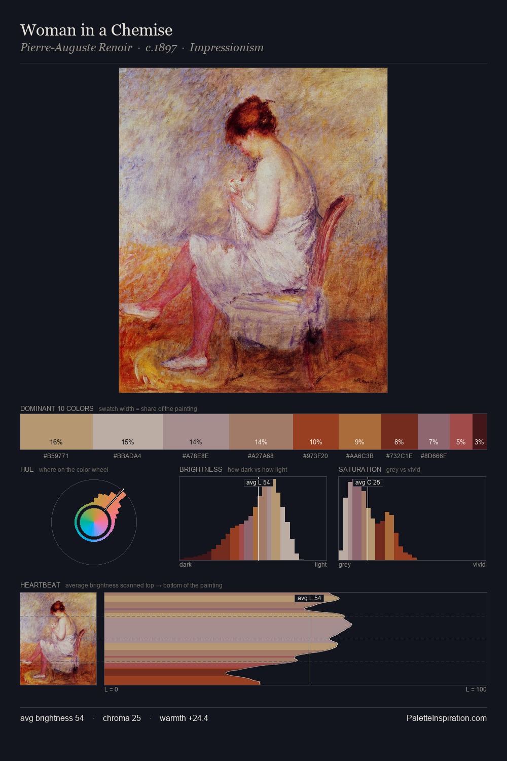
Task: Click the 9% orange-brown swatch
Action: (360, 432)
